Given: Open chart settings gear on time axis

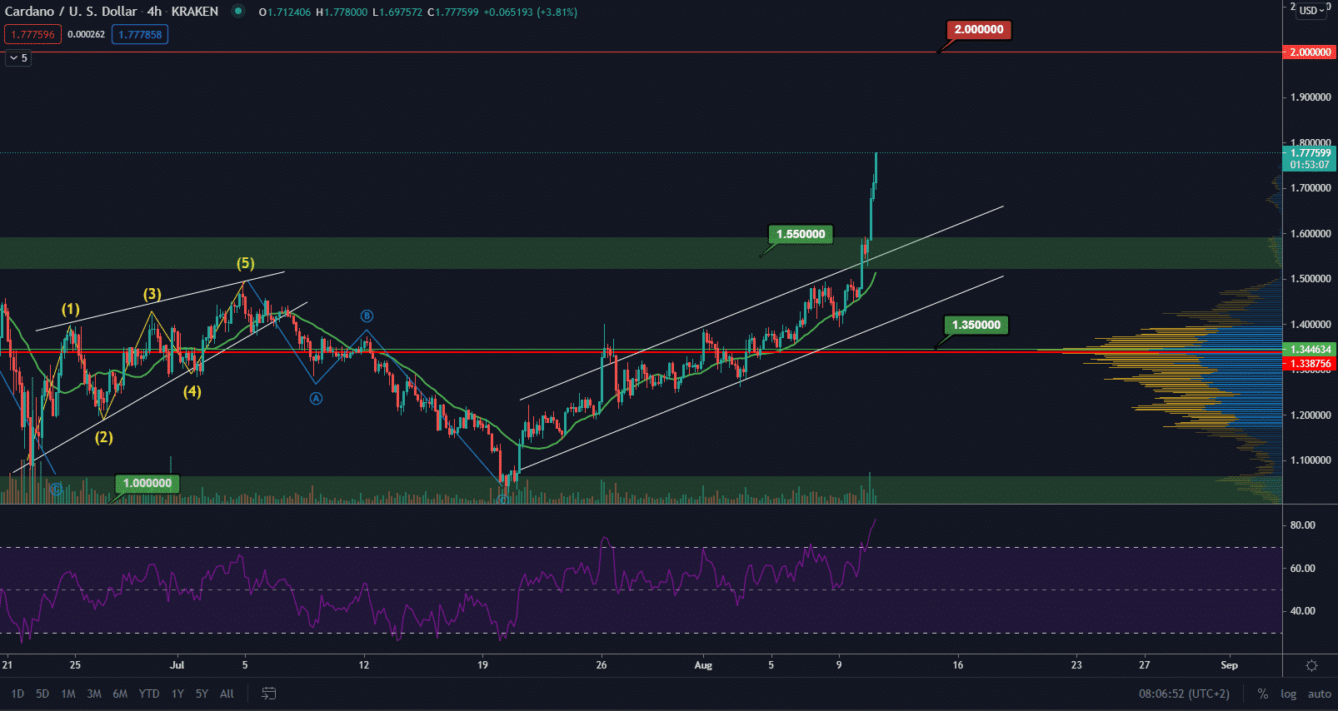Looking at the screenshot, I should pyautogui.click(x=1311, y=665).
